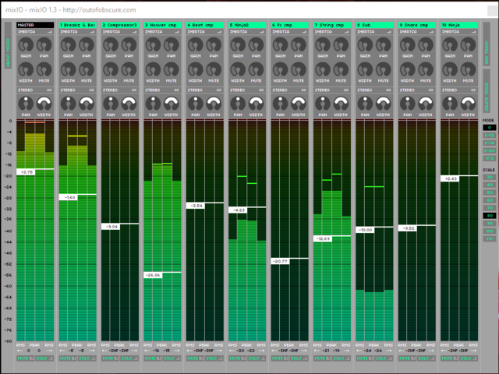Turn stereo Width knob on Ninja2 track
The width and height of the screenshot is (499, 374).
click(x=256, y=104)
